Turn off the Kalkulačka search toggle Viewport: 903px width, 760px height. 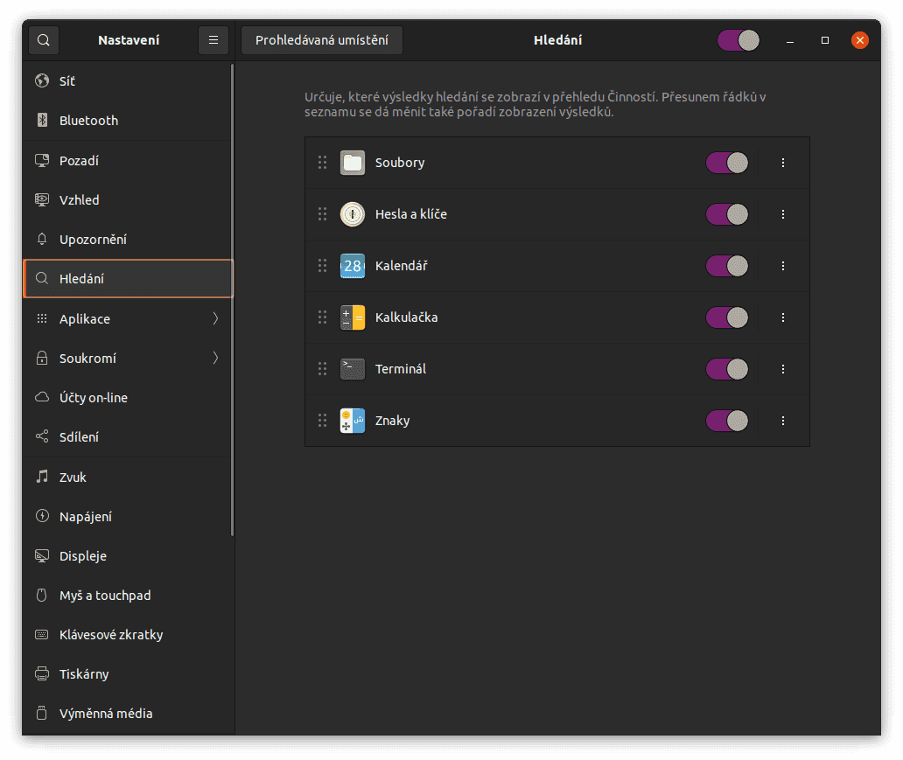(x=726, y=317)
